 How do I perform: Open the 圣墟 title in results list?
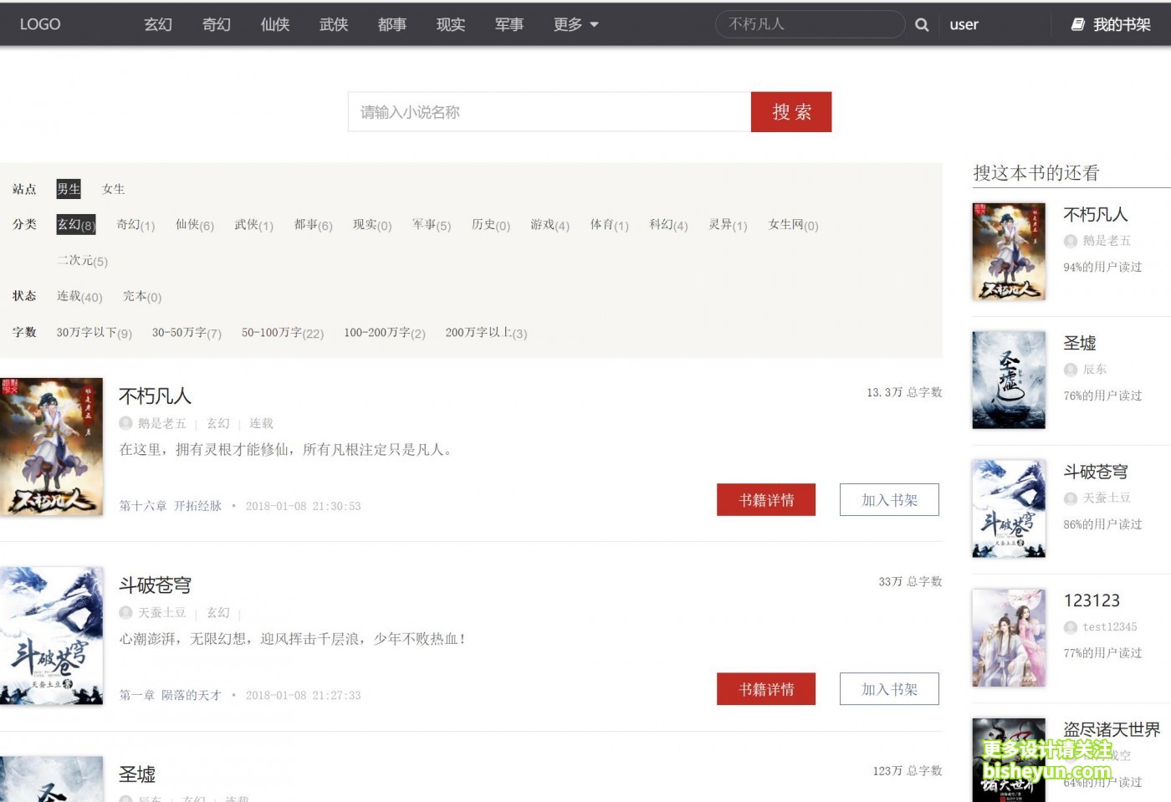137,774
